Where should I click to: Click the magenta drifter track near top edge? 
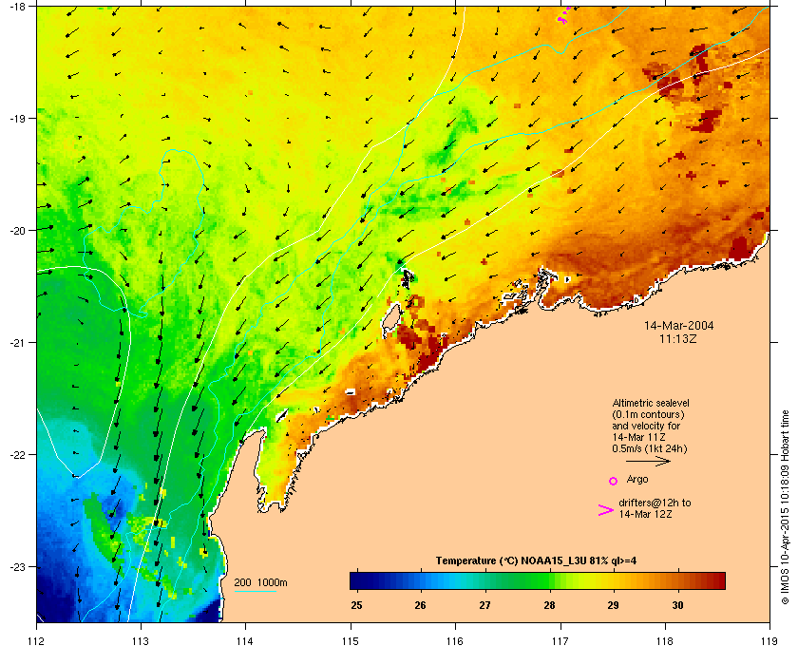[x=563, y=15]
